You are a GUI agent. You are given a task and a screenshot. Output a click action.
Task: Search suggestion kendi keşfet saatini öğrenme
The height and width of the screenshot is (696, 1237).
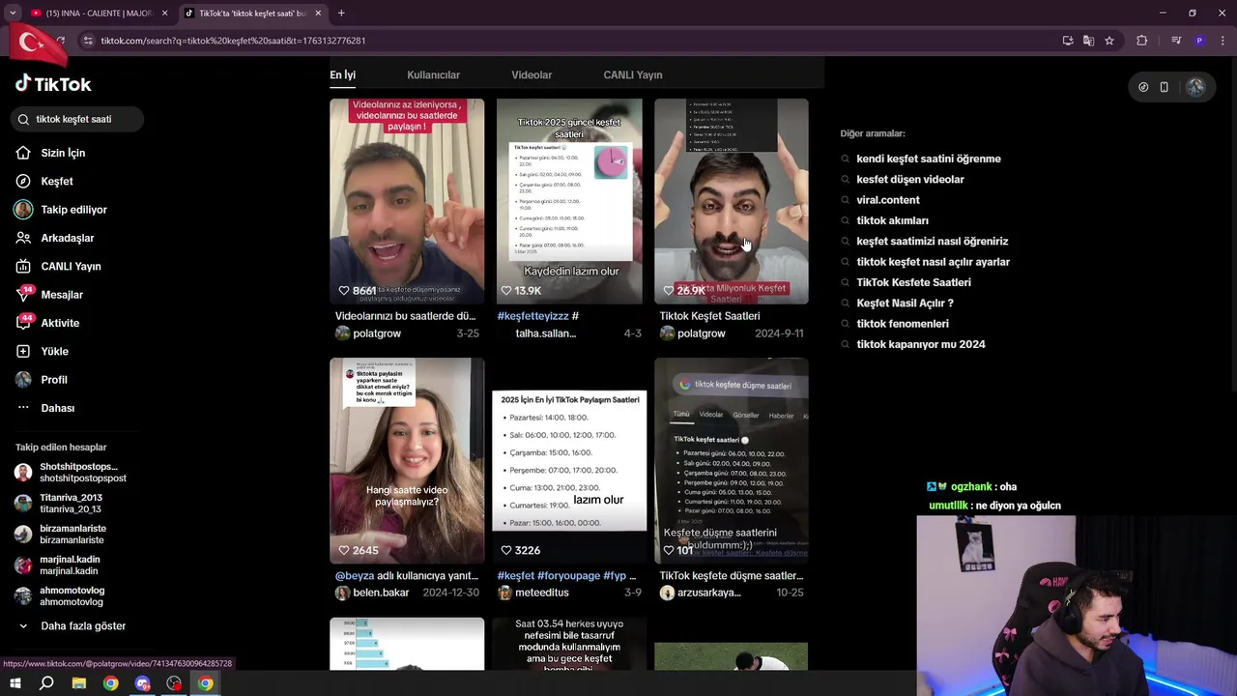(x=929, y=159)
